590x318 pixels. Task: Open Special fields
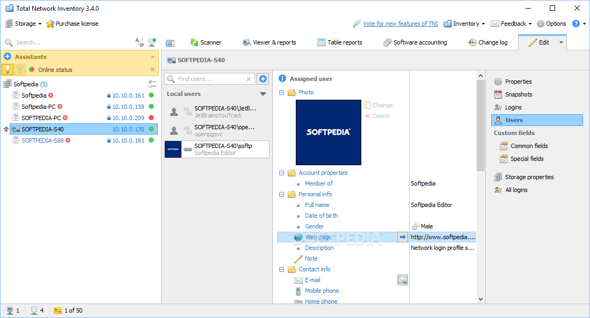coord(521,159)
